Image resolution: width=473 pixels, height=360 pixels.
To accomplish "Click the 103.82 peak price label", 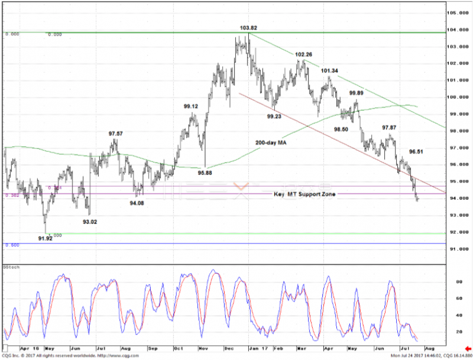I will pyautogui.click(x=248, y=28).
